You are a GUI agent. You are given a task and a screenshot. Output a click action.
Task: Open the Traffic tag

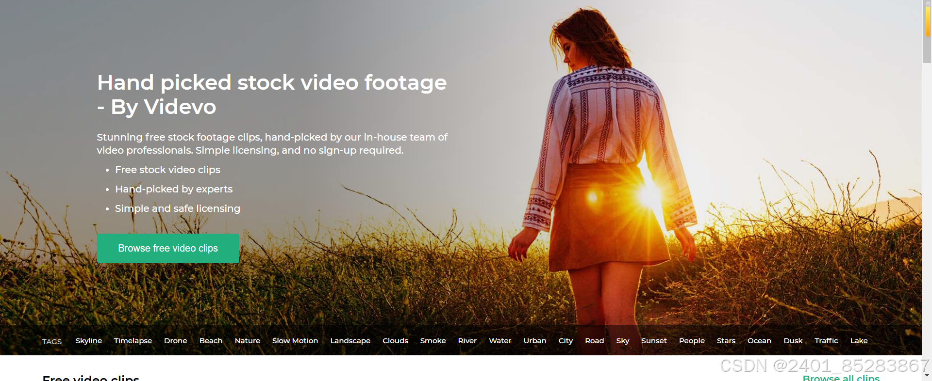[x=826, y=341]
